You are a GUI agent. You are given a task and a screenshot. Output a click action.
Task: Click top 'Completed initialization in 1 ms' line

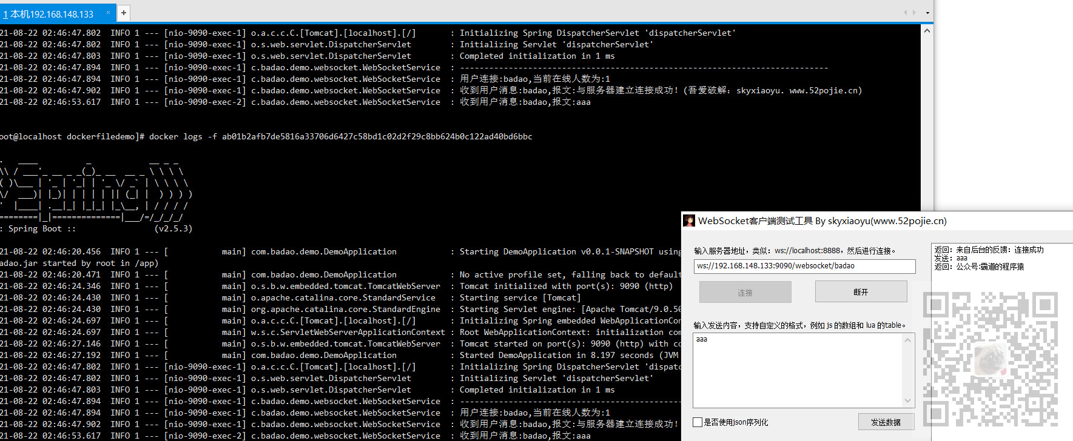[x=308, y=56]
